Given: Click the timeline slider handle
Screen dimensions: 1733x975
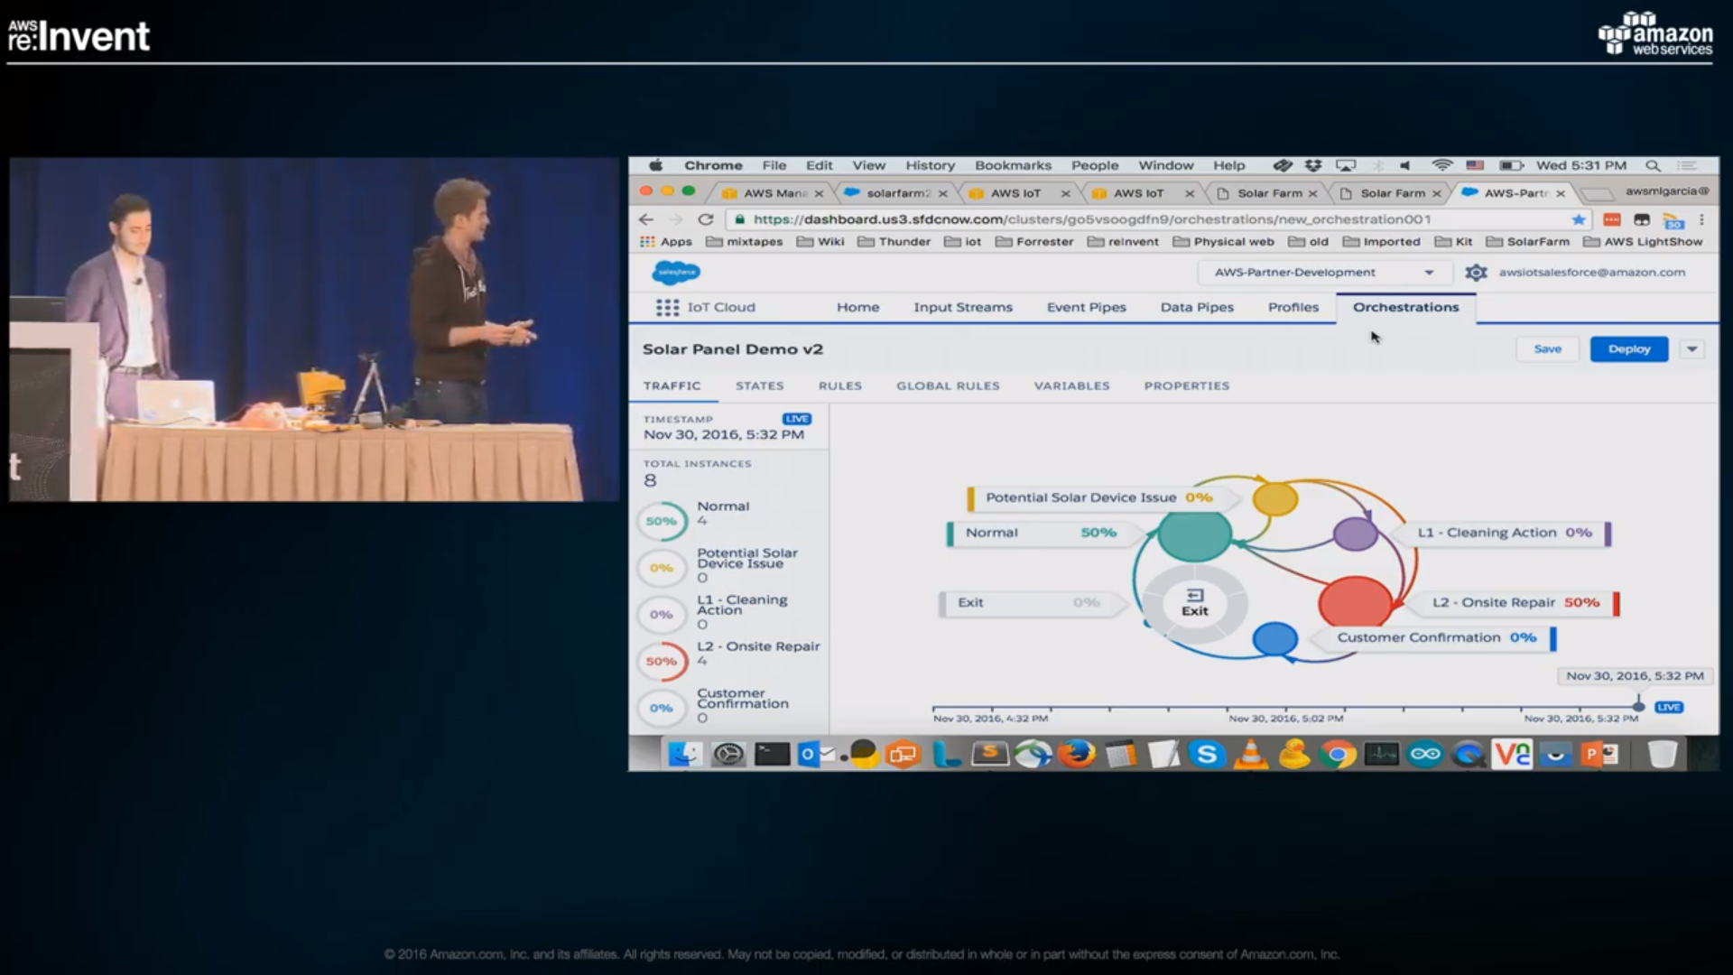Looking at the screenshot, I should (x=1638, y=705).
